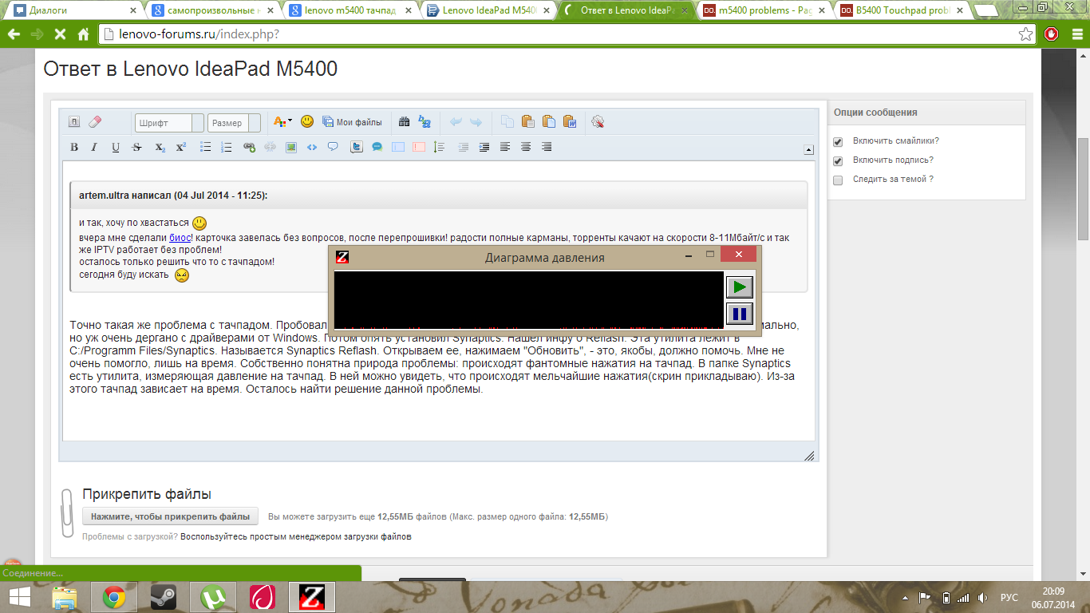Open the 'Размер' size dropdown

tap(255, 123)
